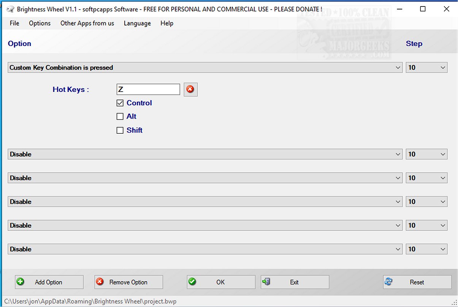The width and height of the screenshot is (458, 307).
Task: Click the Step column header text
Action: pyautogui.click(x=414, y=44)
